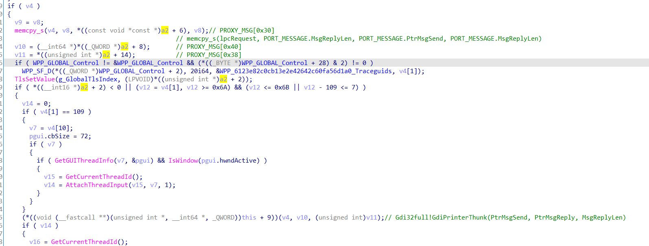This screenshot has width=649, height=246.
Task: Click the GetGUIThreadInfo call
Action: tap(84, 161)
